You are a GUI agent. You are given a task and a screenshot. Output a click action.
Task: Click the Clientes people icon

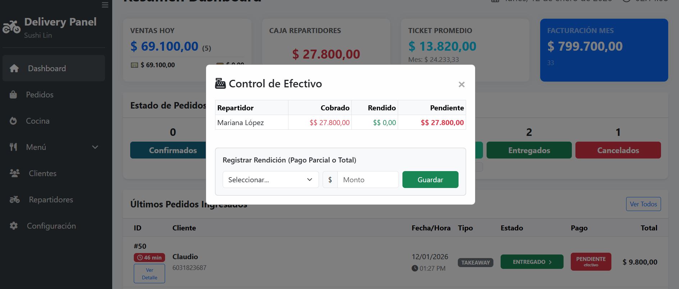[14, 173]
